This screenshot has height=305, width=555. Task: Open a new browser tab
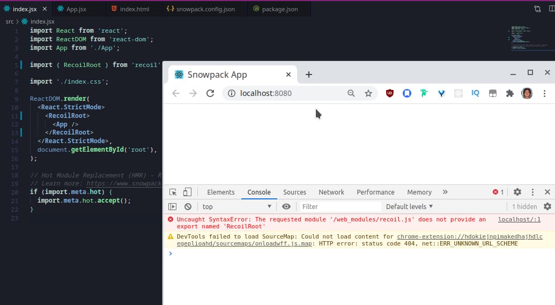(308, 75)
